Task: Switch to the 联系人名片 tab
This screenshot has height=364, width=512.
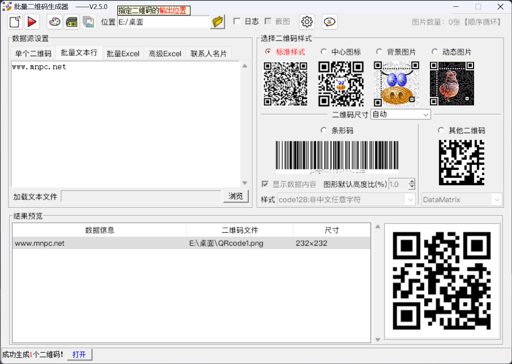Action: click(209, 54)
